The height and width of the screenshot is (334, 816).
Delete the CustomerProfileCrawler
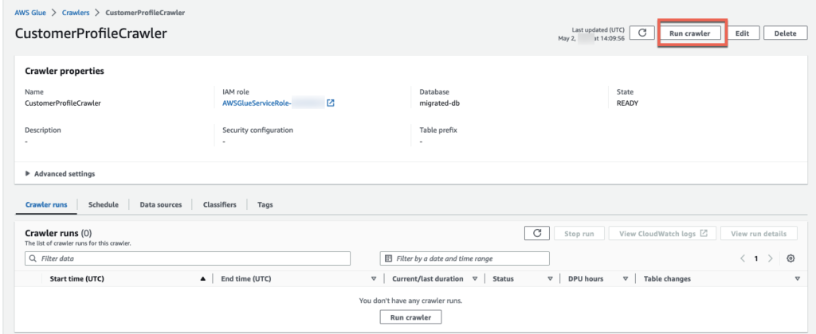click(x=785, y=33)
